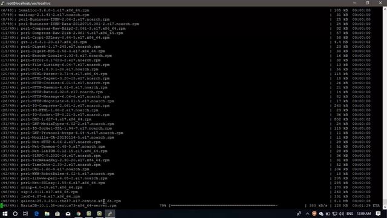Open network connection tray icon
Viewport: 387px width, 218px height.
(334, 214)
